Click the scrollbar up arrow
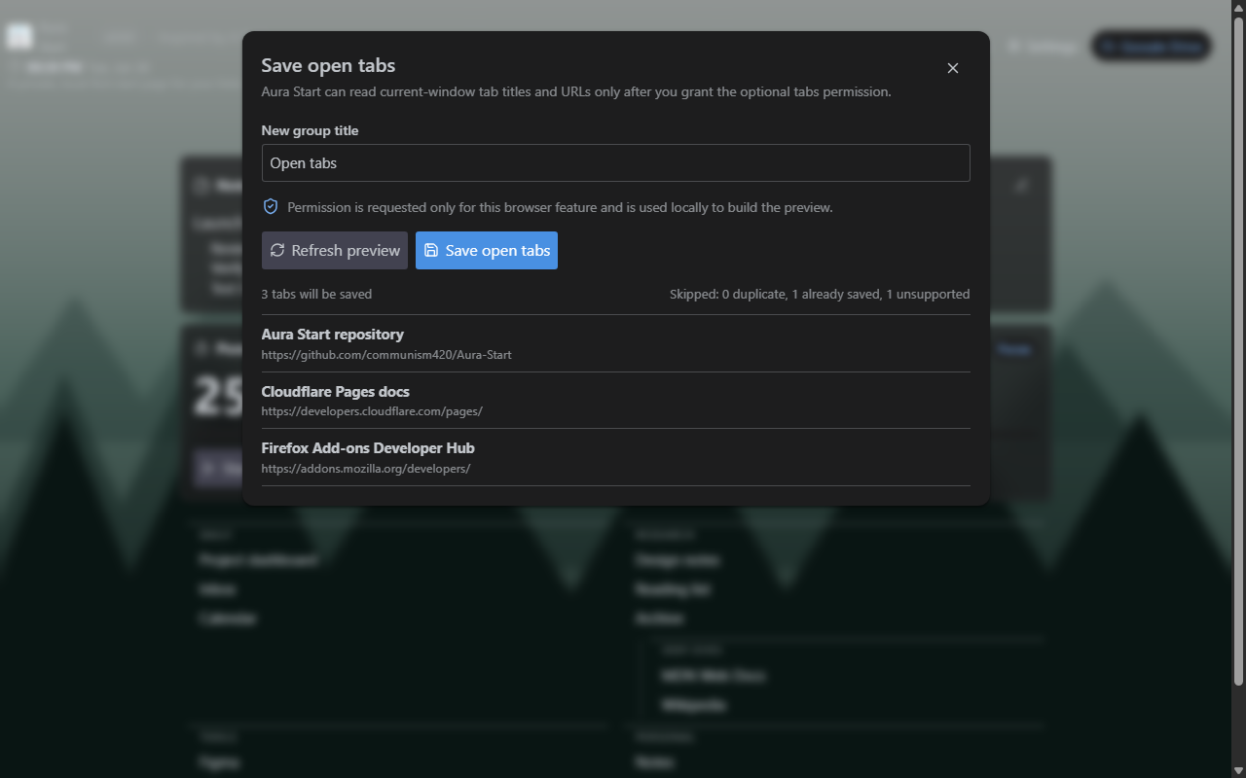 click(x=1238, y=8)
